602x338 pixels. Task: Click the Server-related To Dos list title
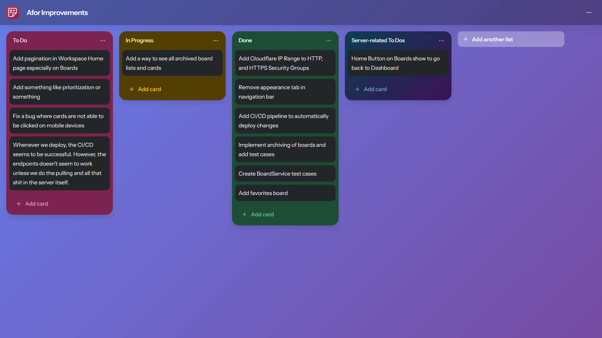point(378,40)
